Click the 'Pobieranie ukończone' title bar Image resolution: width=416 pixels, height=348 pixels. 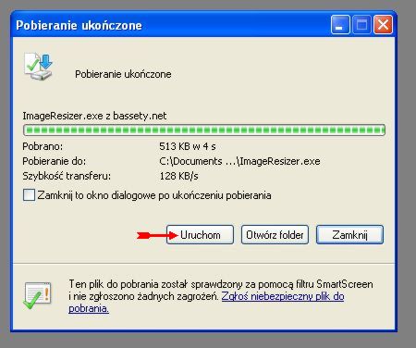(x=79, y=25)
